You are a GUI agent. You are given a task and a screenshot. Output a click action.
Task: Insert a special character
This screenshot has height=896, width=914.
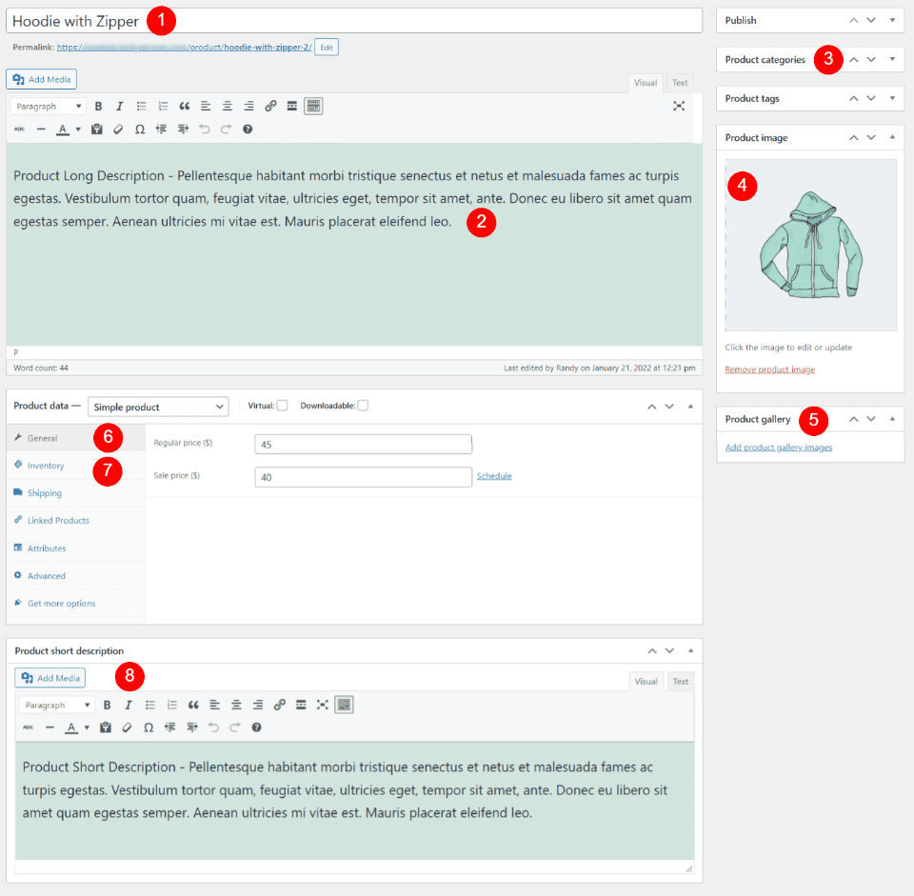pos(140,129)
